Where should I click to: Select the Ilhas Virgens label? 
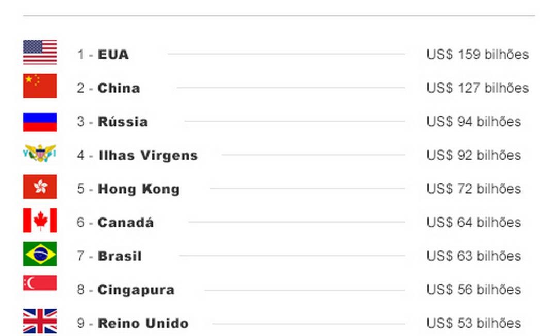pyautogui.click(x=148, y=156)
